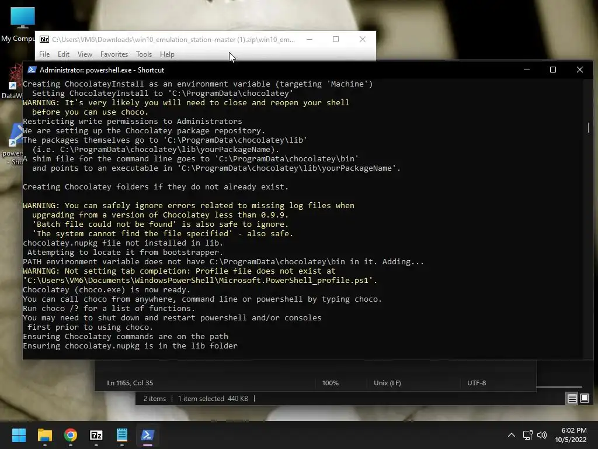This screenshot has width=598, height=449.
Task: Minimize the PowerShell window
Action: coord(527,70)
